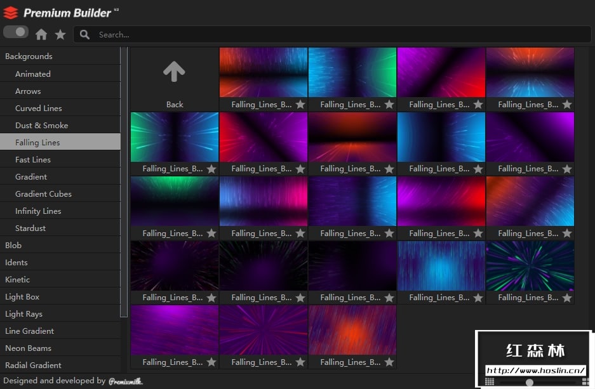The height and width of the screenshot is (389, 595).
Task: Select the Fast Lines subcategory
Action: pyautogui.click(x=33, y=160)
